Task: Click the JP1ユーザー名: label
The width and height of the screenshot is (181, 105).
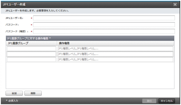Action: click(14, 18)
